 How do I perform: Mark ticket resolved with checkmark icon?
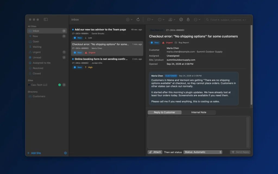click(x=181, y=20)
